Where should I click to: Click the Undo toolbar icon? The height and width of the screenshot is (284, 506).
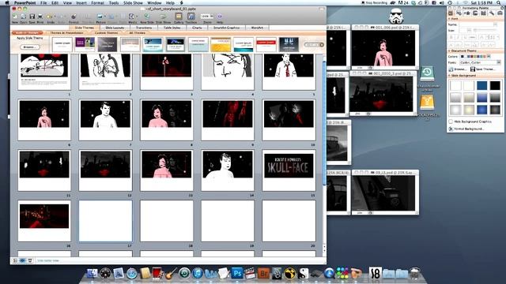49,17
